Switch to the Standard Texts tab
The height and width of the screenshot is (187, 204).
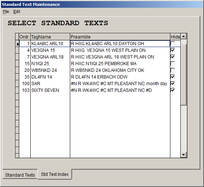(x=20, y=175)
